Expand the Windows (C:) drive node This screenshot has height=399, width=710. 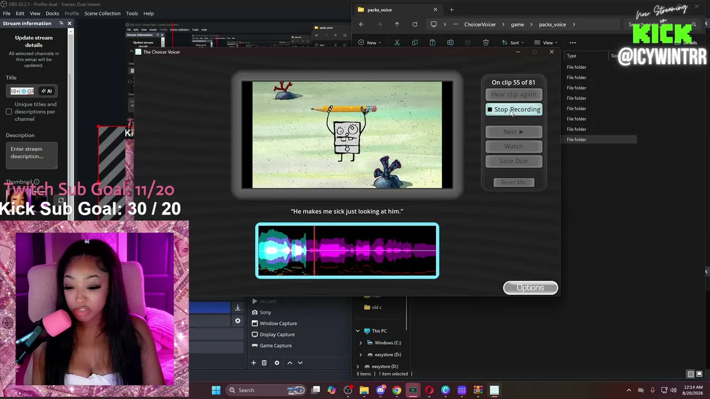pos(361,343)
